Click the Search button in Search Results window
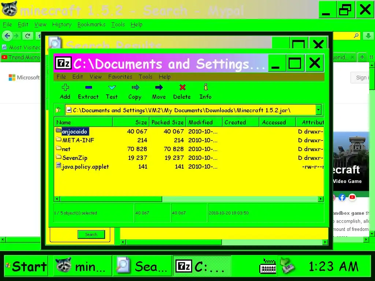Viewport: 375px width, 281px height. pyautogui.click(x=91, y=235)
